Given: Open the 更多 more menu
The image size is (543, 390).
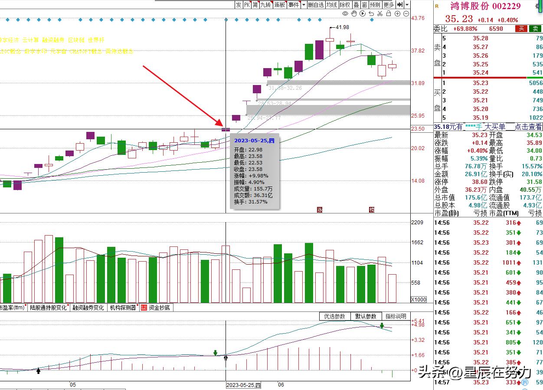Looking at the screenshot, I should [x=389, y=5].
